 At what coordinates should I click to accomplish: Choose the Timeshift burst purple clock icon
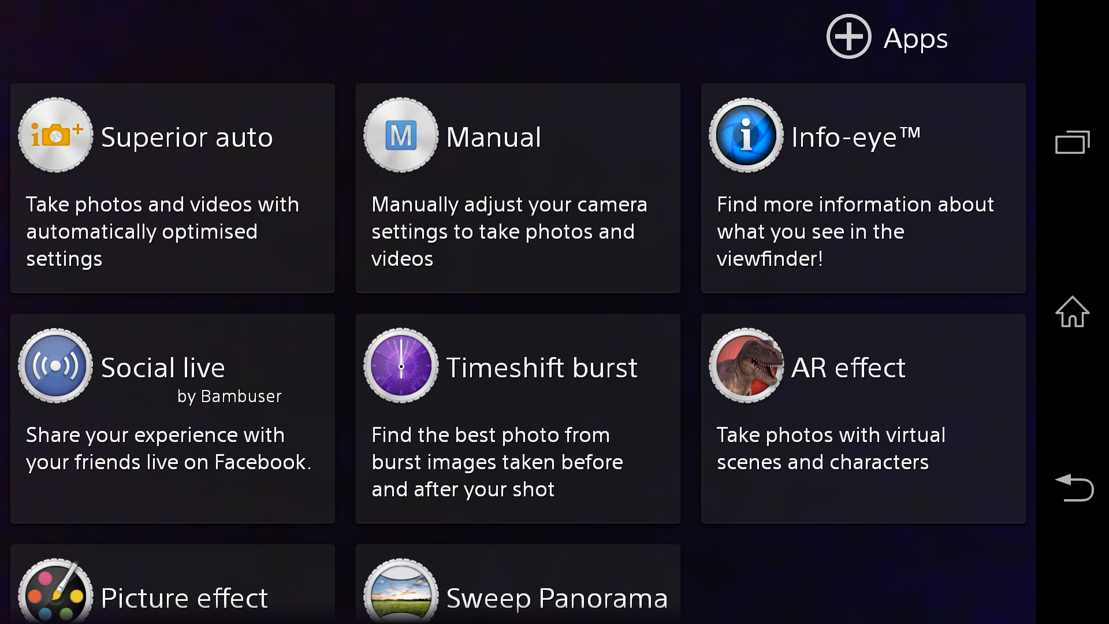(401, 366)
